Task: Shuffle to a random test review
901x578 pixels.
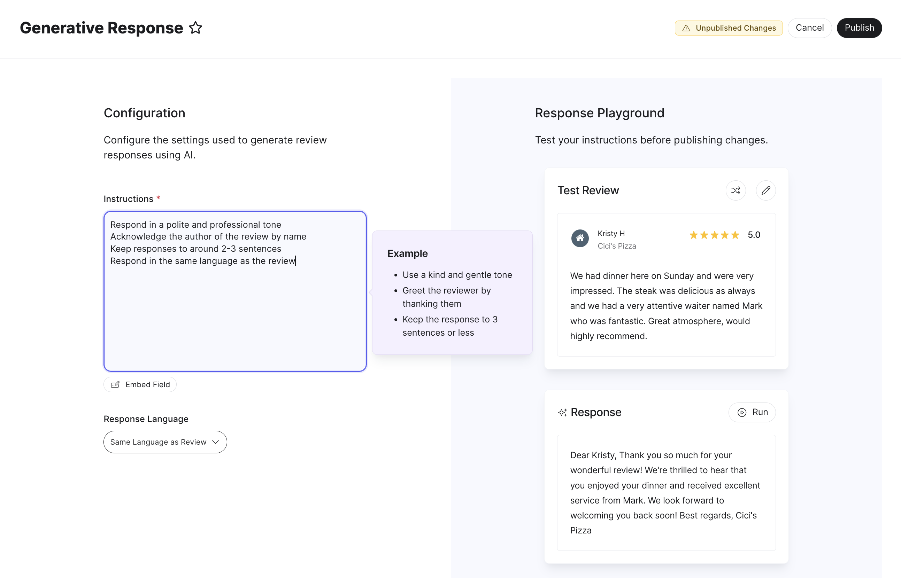Action: 736,190
